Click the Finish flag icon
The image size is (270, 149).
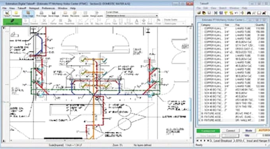tap(158, 22)
